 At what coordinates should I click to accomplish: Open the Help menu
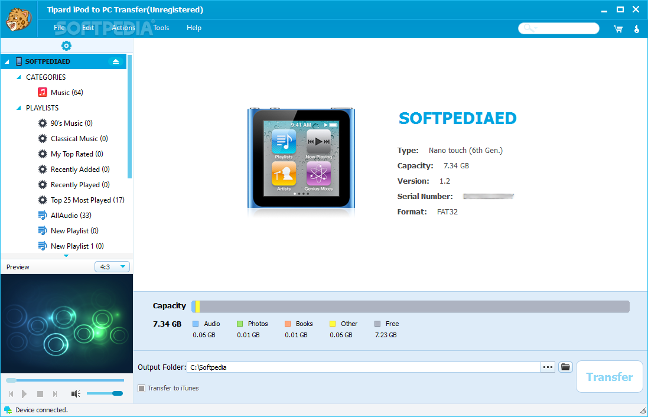pos(194,28)
